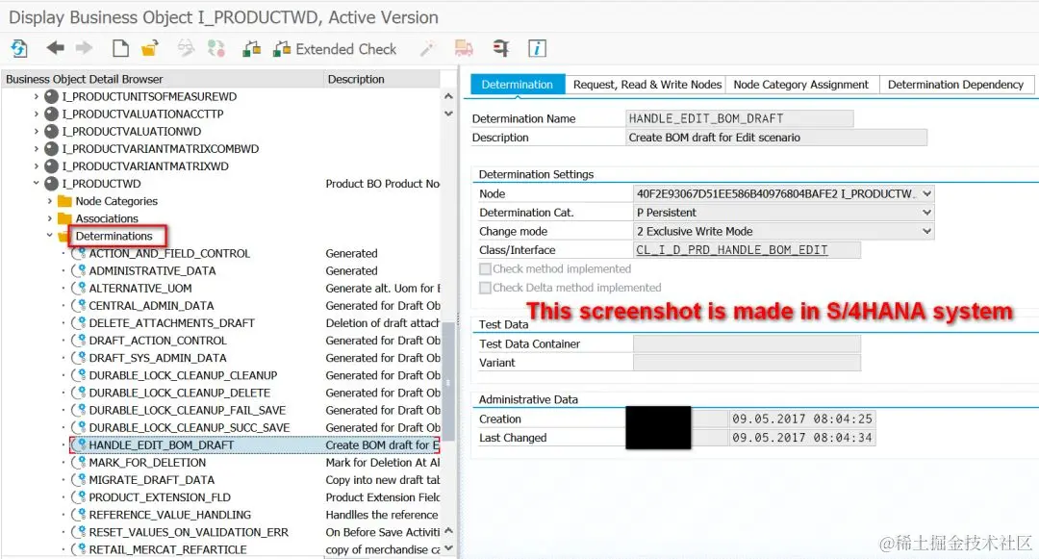
Task: Expand the I_PRODUCTVALUATIONACCTTP node
Action: tap(37, 114)
